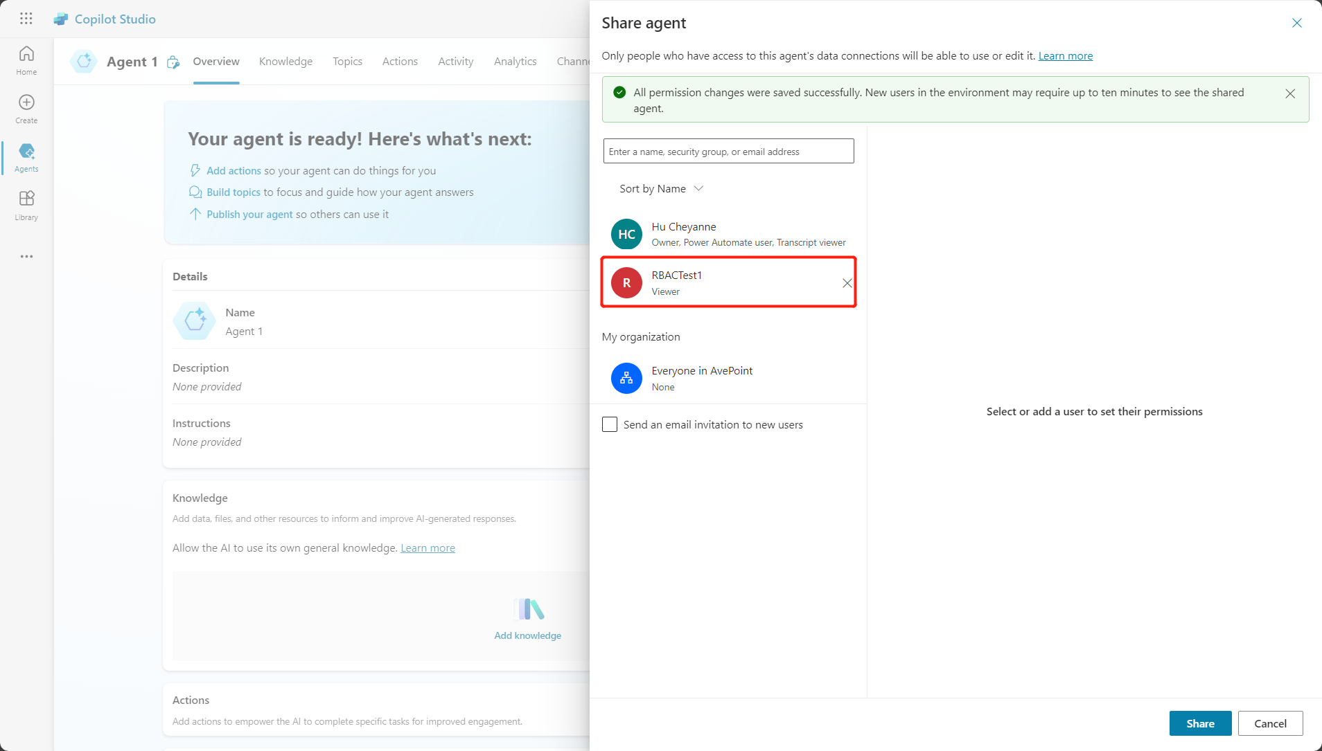Open Library in the sidebar

26,206
